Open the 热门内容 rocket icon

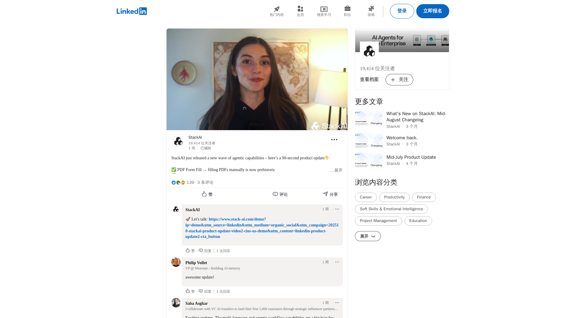click(277, 9)
